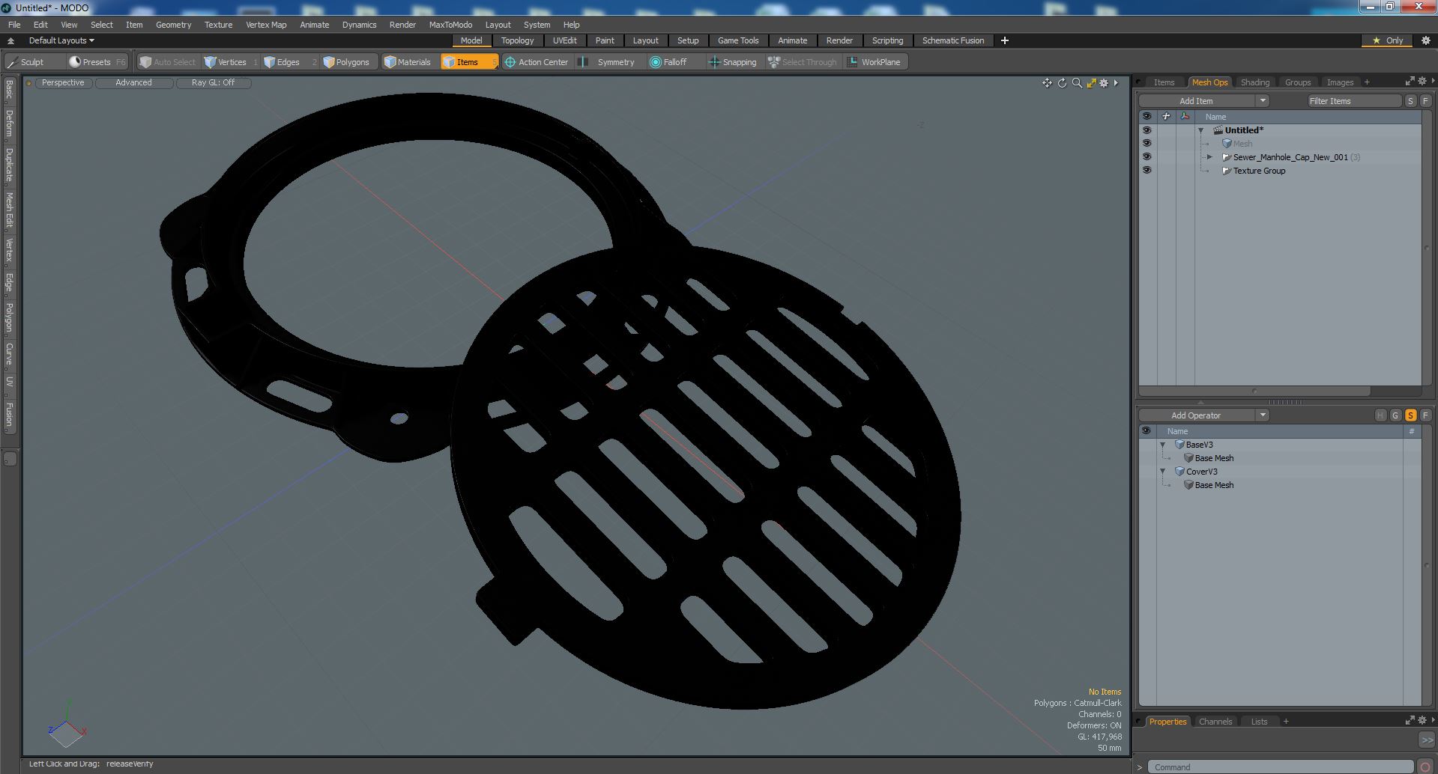Collapse the Untitled scene tree
The width and height of the screenshot is (1438, 774).
(x=1201, y=130)
